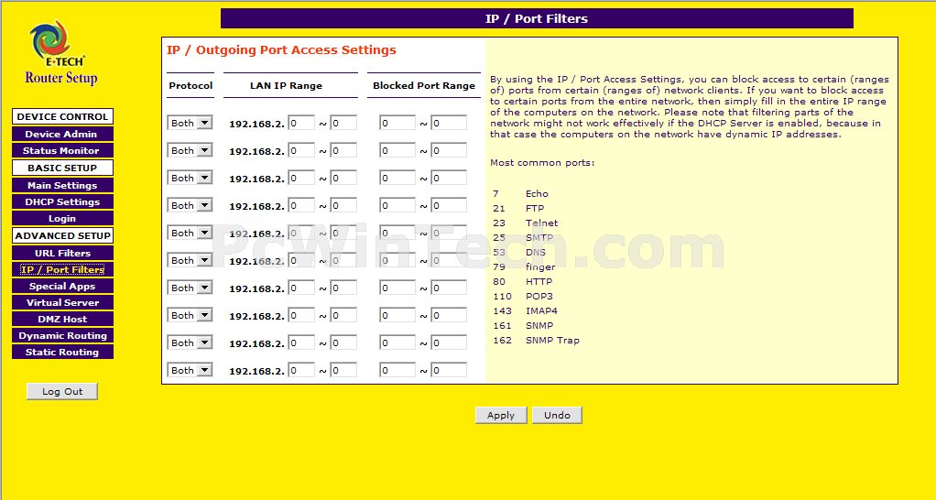The image size is (936, 500).
Task: Open the Protocol dropdown in tenth row
Action: click(190, 370)
